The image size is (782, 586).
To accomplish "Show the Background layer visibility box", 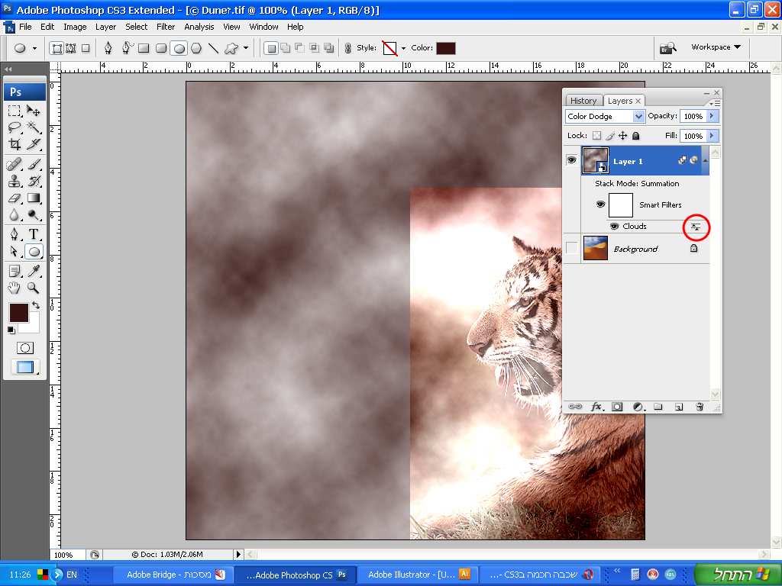I will 571,249.
